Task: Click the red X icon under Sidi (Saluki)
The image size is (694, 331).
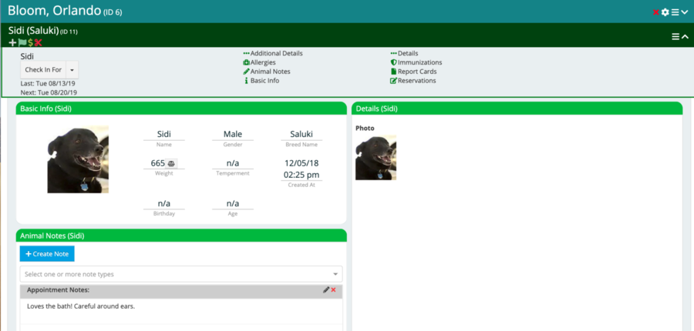Action: [x=38, y=42]
